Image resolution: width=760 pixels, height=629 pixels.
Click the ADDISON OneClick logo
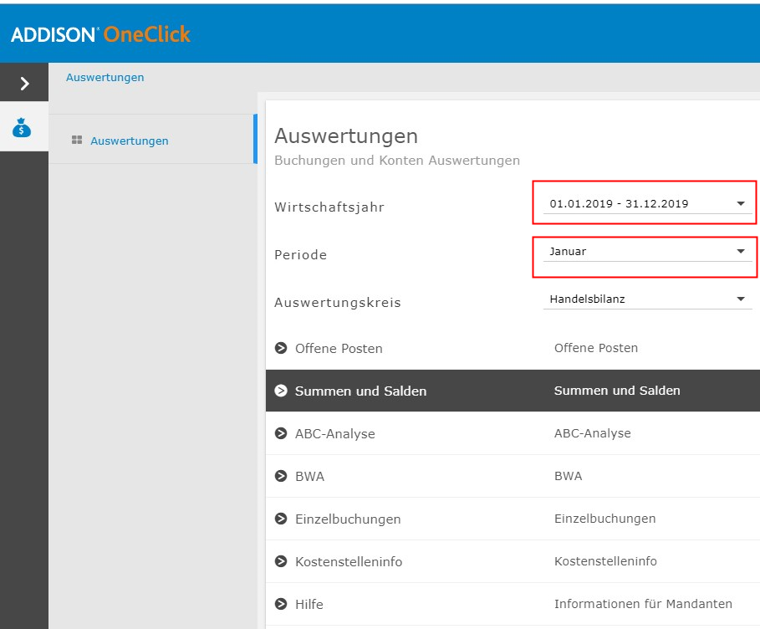(x=101, y=34)
